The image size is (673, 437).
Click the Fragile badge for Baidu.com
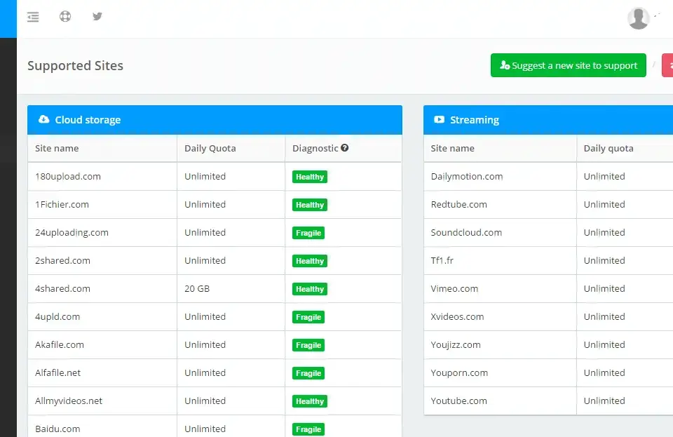coord(308,429)
